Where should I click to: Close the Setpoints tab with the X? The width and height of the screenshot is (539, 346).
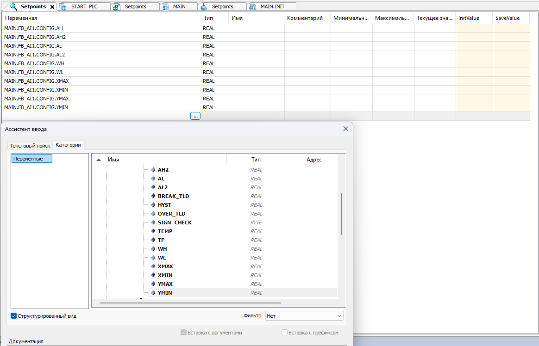coord(52,7)
